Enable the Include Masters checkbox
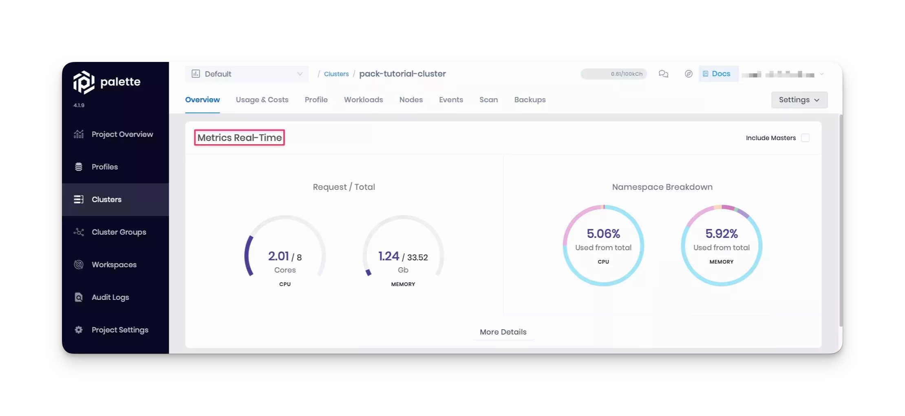This screenshot has width=905, height=416. tap(805, 138)
